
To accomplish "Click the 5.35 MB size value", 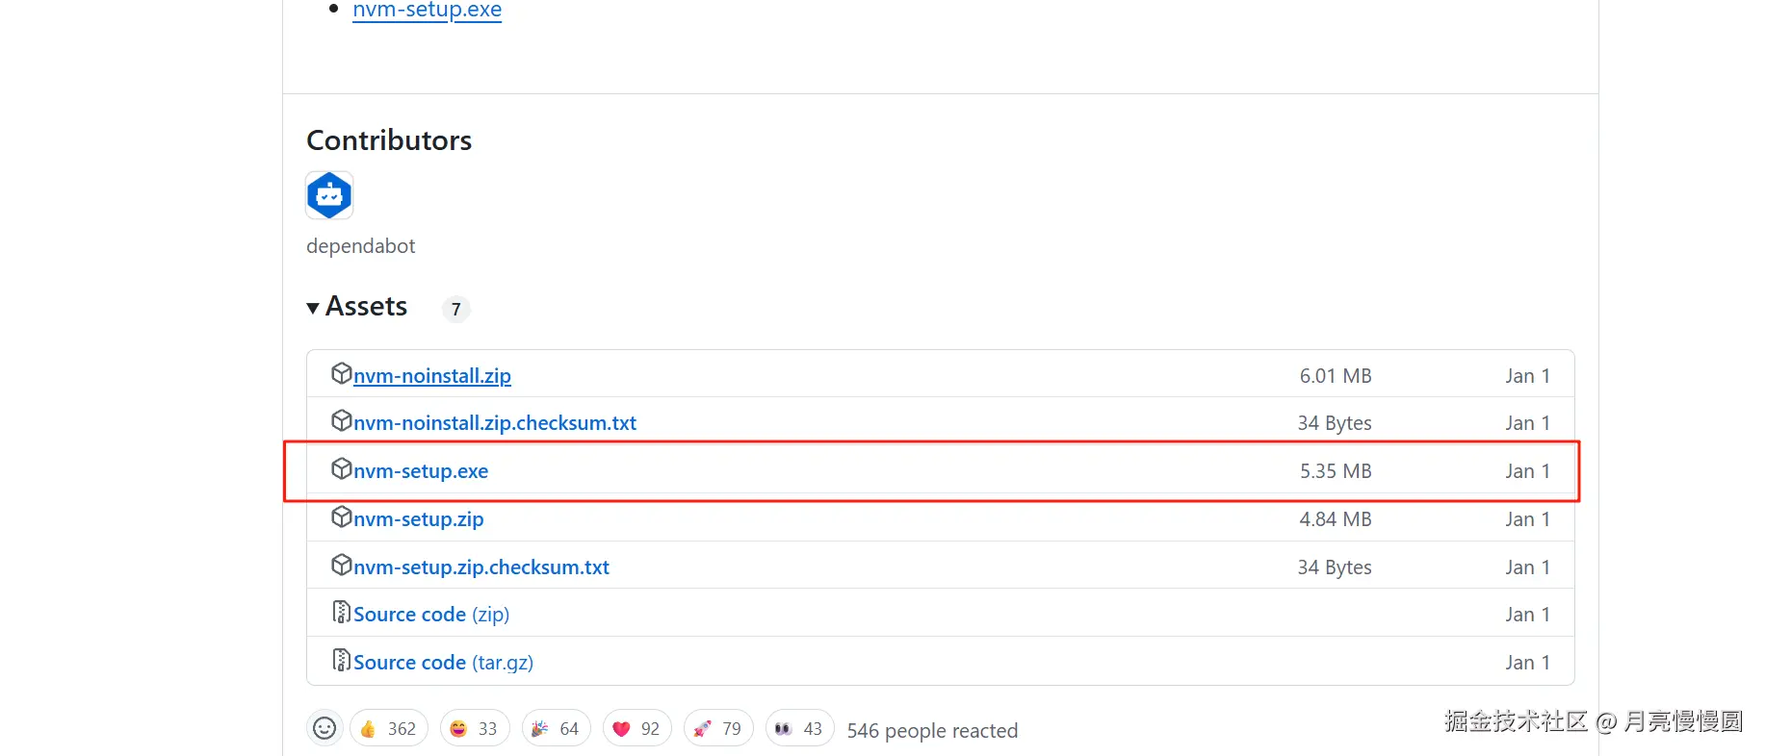I will click(1336, 471).
